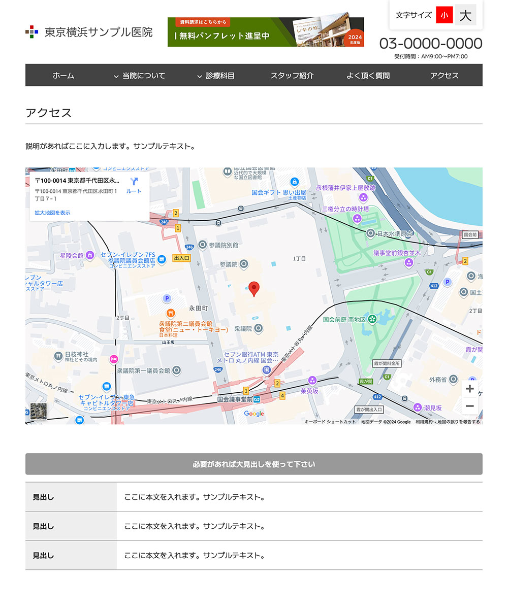Viewport: 508px width, 612px height.
Task: Click the 星陵会館 purple marker icon
Action: click(90, 255)
